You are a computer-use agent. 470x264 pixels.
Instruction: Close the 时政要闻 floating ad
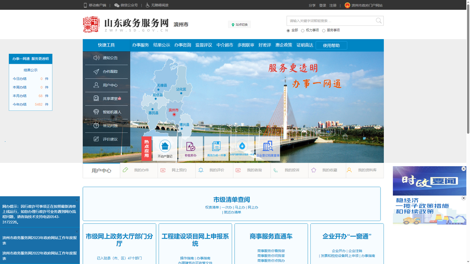click(463, 169)
